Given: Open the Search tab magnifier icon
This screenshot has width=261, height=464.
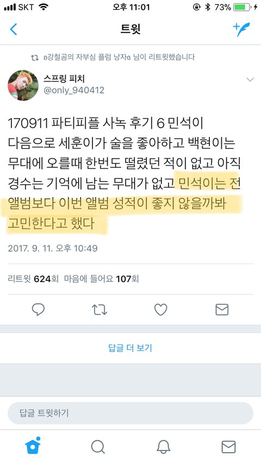Looking at the screenshot, I should [x=98, y=447].
